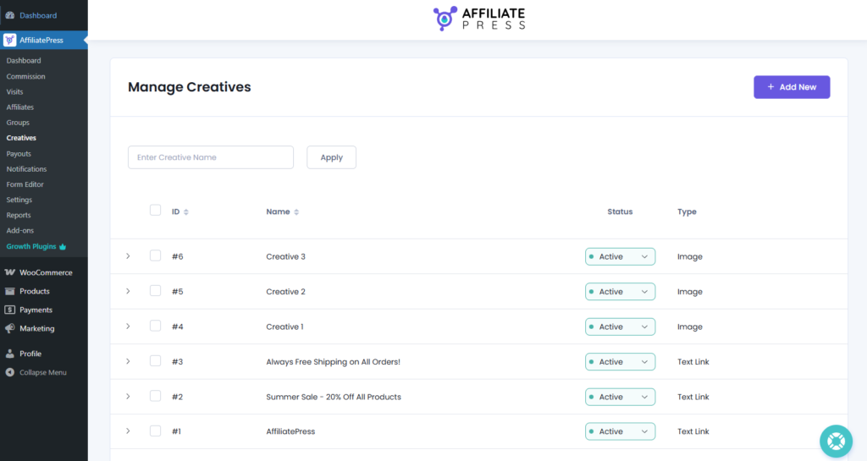Viewport: 867px width, 461px height.
Task: Open Dashboard under AffiliatePress submenu
Action: coord(24,61)
